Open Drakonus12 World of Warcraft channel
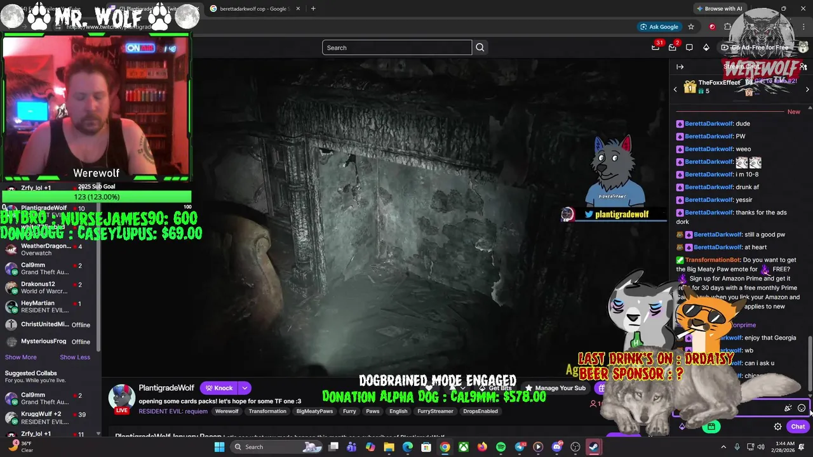The width and height of the screenshot is (813, 457). 50,288
